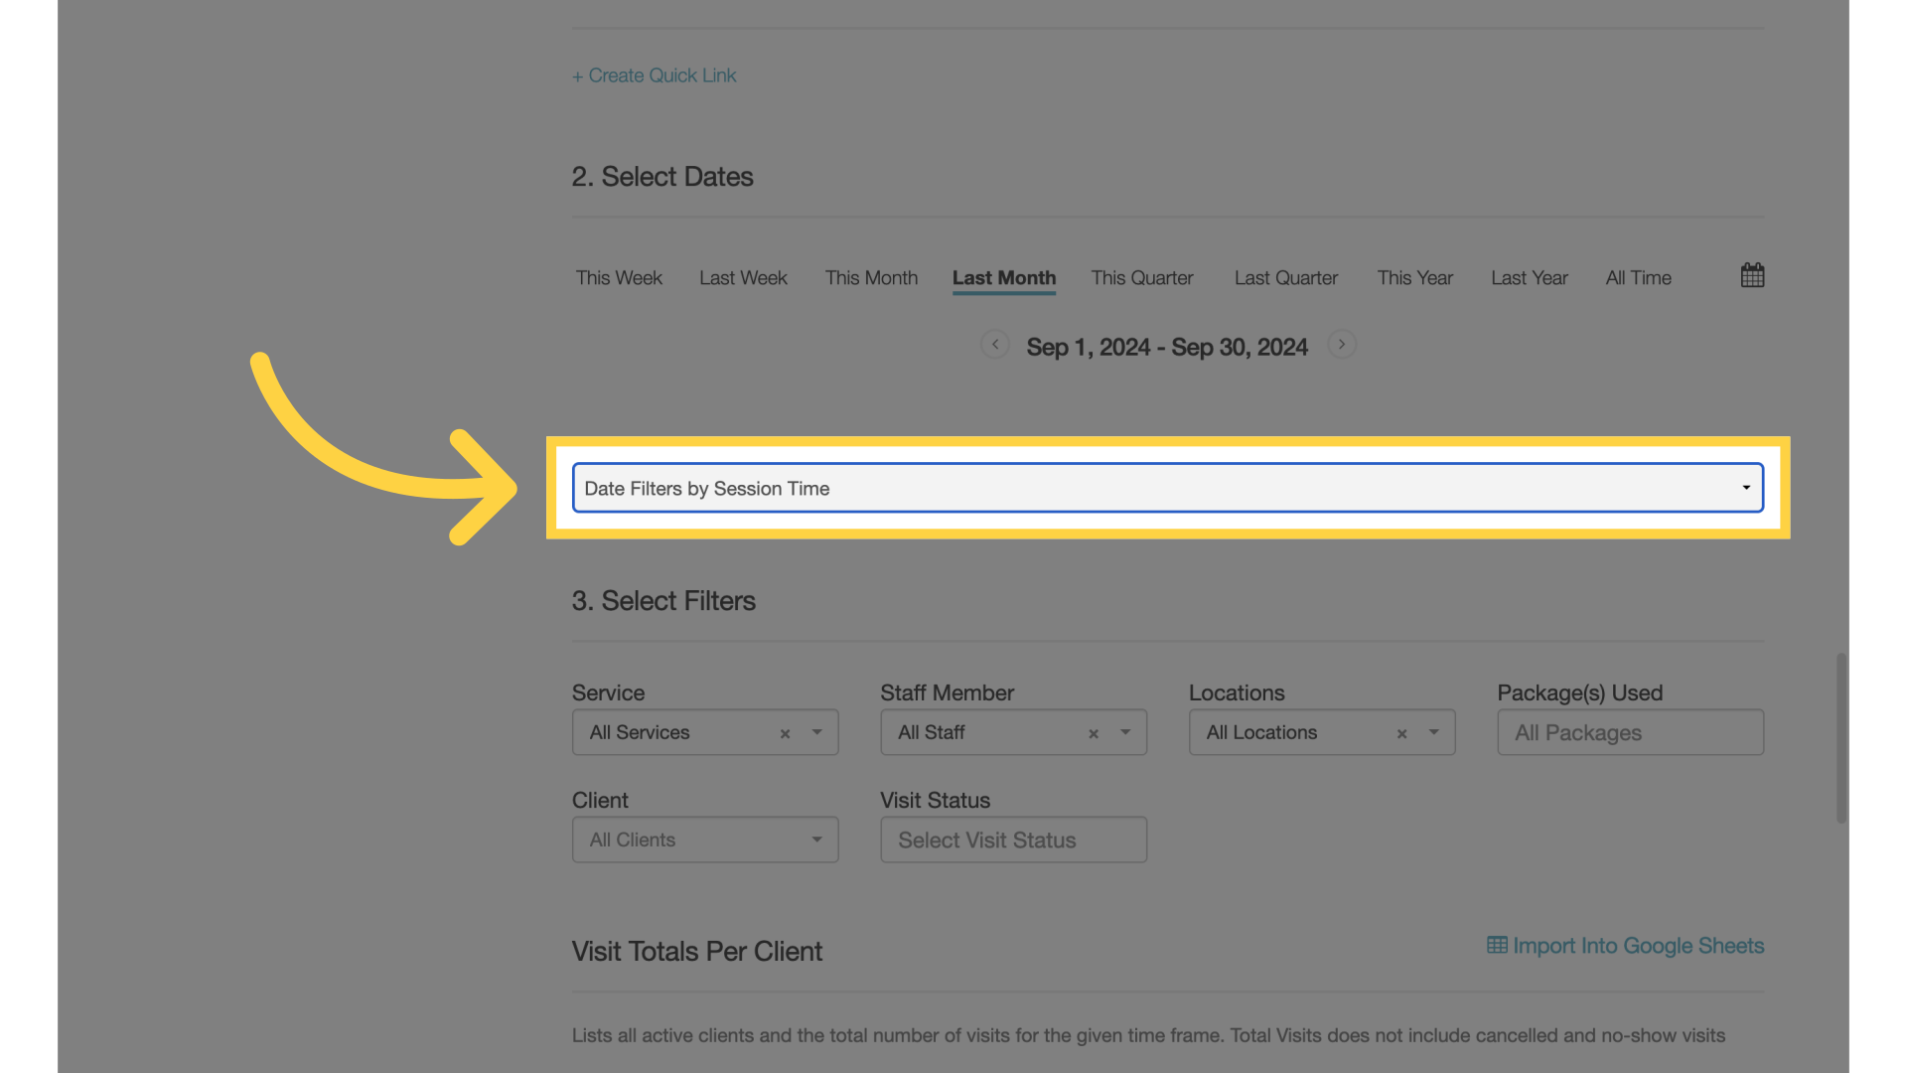The height and width of the screenshot is (1073, 1907).
Task: Clear the All Services selection via x icon
Action: pyautogui.click(x=785, y=733)
